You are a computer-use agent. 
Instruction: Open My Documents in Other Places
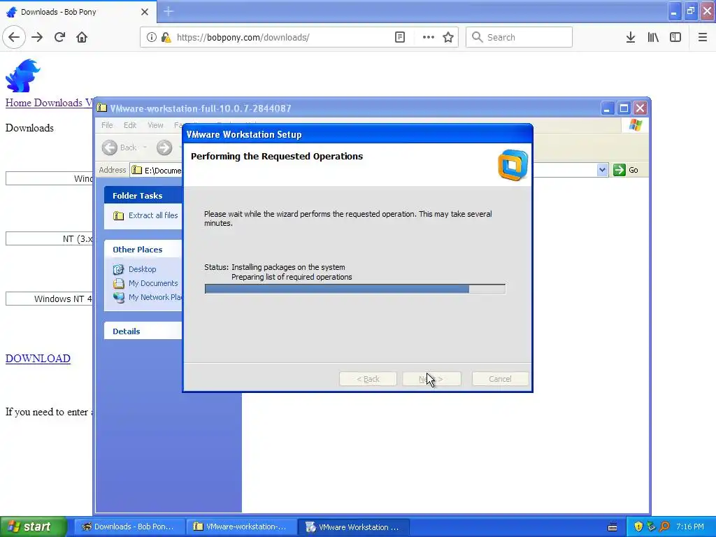click(x=153, y=284)
